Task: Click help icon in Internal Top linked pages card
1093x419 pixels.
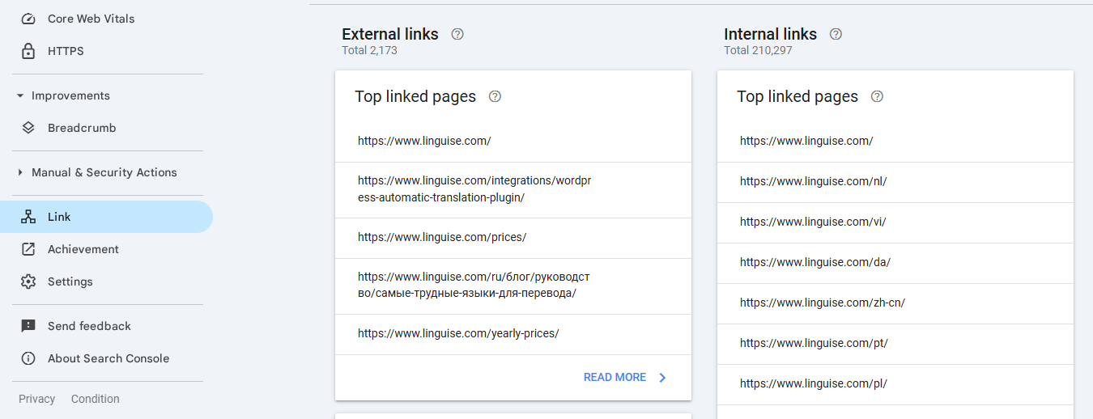Action: click(x=877, y=96)
